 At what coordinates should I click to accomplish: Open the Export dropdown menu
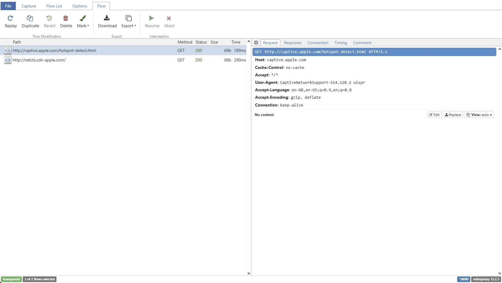pyautogui.click(x=128, y=22)
